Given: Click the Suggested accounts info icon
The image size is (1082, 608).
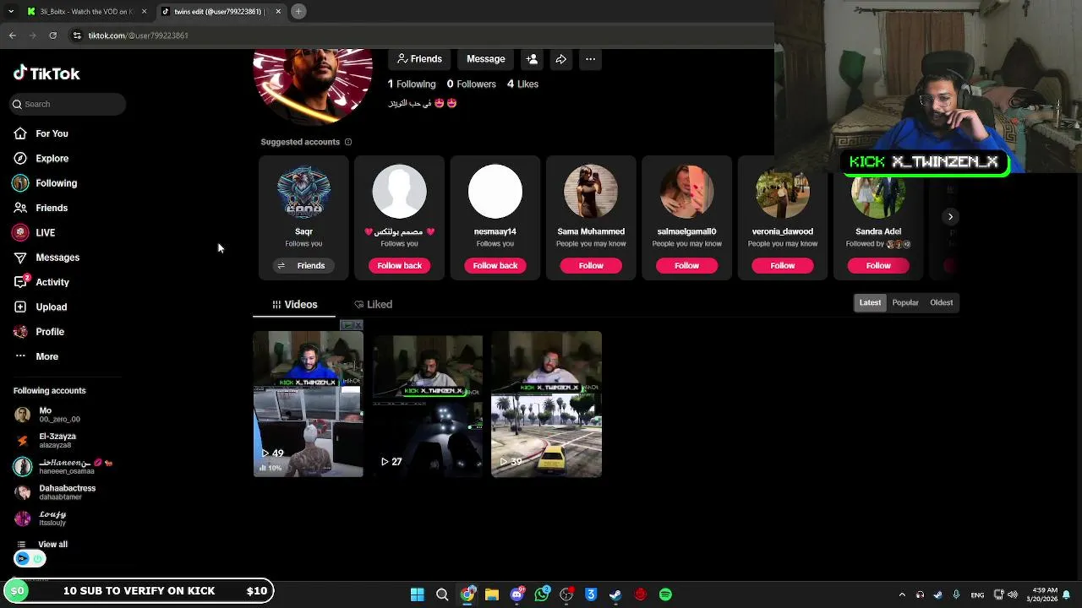Looking at the screenshot, I should click(348, 142).
